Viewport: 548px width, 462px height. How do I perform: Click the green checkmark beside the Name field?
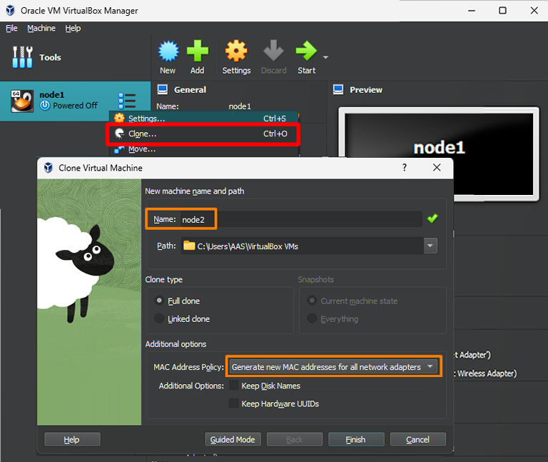[432, 219]
